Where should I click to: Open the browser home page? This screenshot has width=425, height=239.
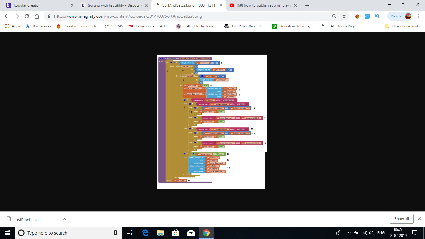coord(37,16)
